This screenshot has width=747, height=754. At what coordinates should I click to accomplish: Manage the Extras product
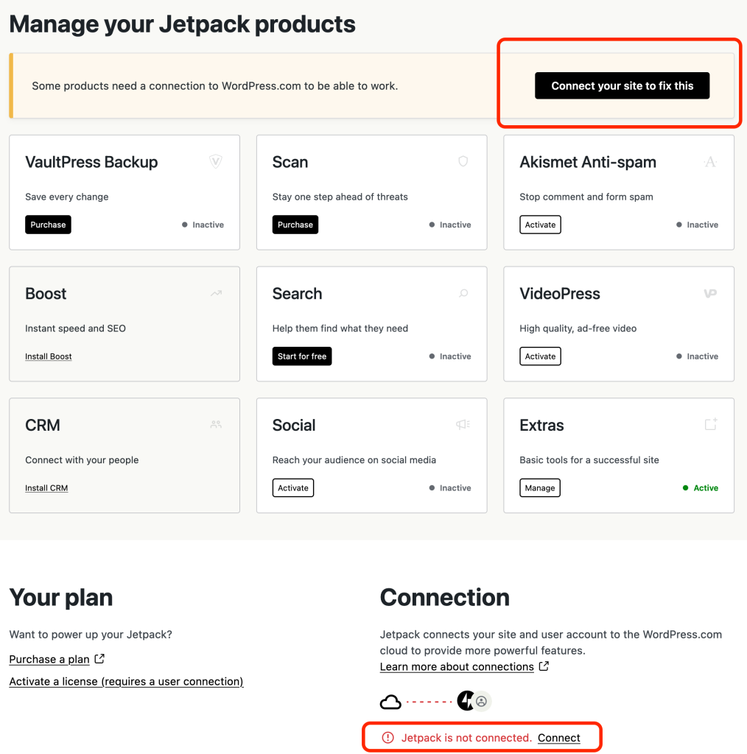coord(539,487)
